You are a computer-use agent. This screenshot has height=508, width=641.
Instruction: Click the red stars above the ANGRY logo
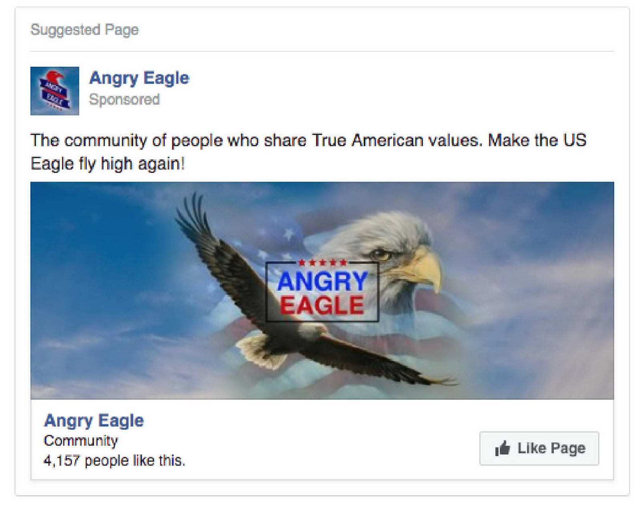[x=322, y=263]
